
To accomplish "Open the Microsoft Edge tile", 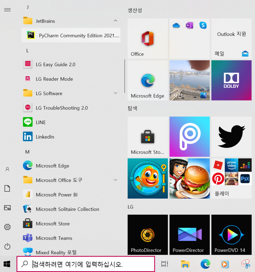I will click(148, 80).
